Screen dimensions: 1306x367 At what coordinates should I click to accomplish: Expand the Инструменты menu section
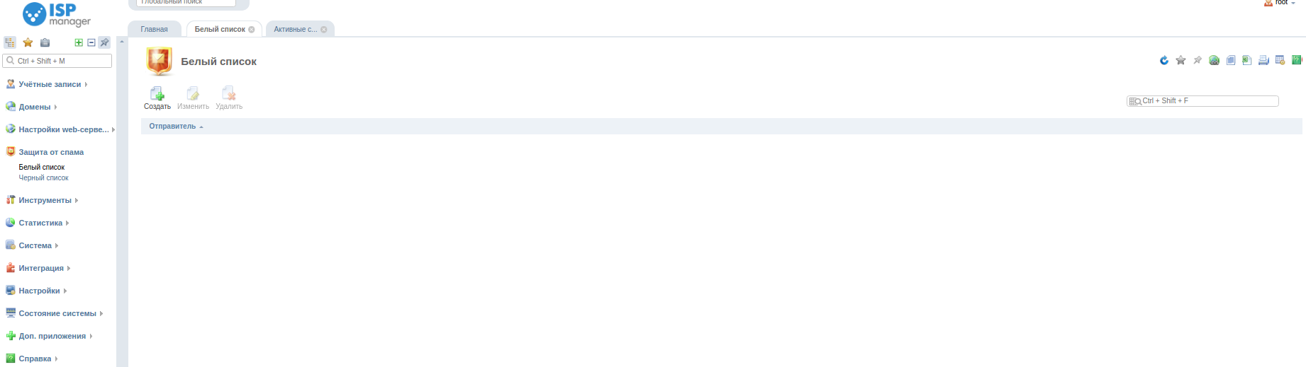45,200
